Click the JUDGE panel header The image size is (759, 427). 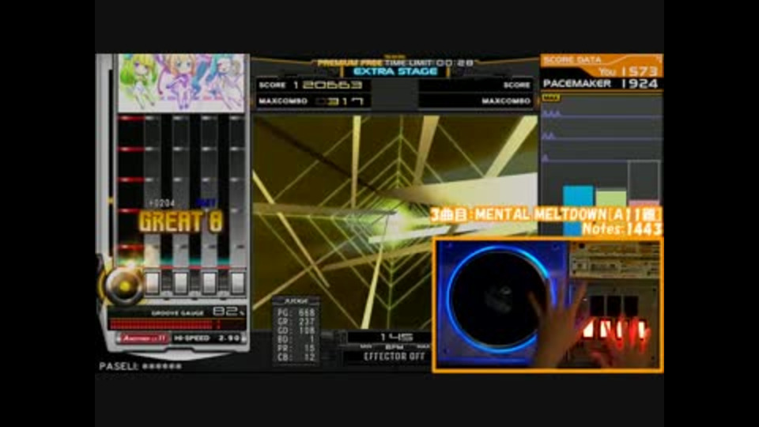click(x=296, y=300)
